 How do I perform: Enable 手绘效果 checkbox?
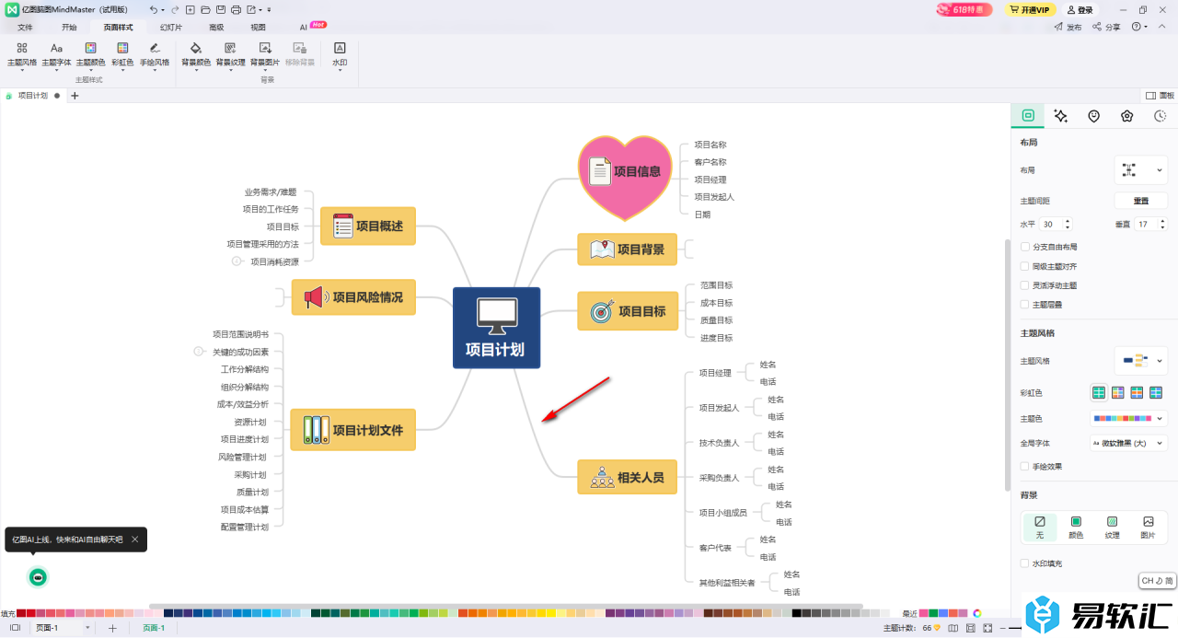pos(1025,467)
